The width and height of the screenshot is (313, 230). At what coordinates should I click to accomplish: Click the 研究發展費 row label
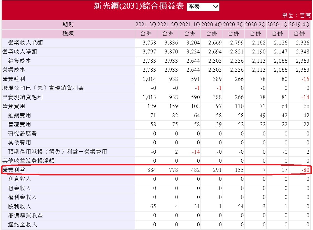click(23, 133)
